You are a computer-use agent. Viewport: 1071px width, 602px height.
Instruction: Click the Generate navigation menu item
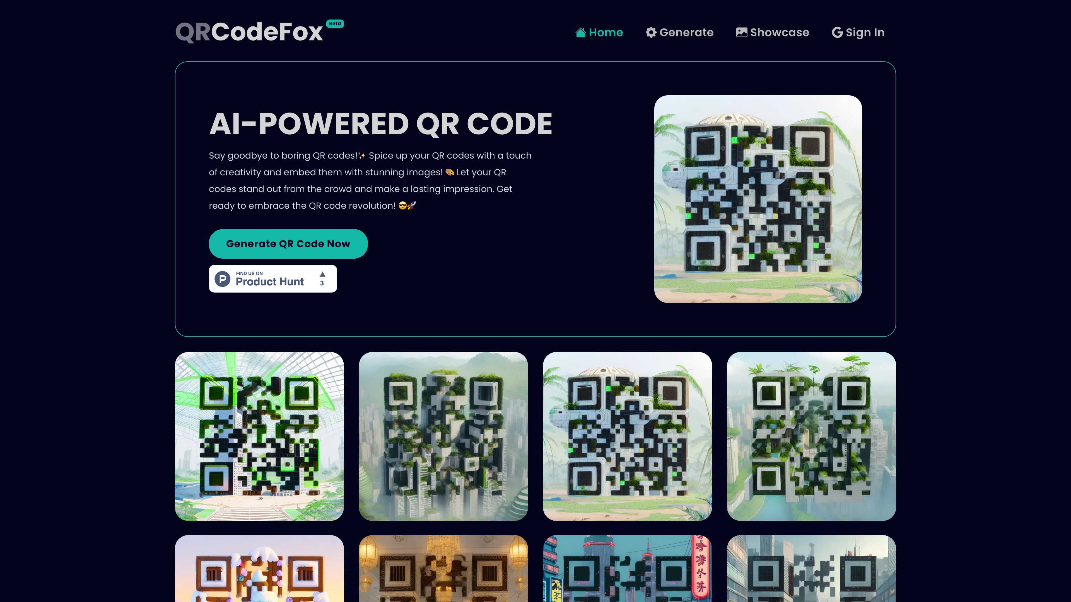(x=679, y=32)
